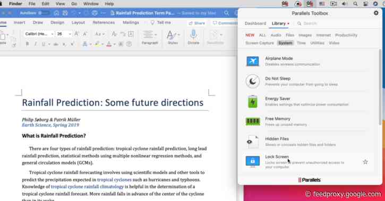
Task: Click the Comments button in Word
Action: coord(225,23)
